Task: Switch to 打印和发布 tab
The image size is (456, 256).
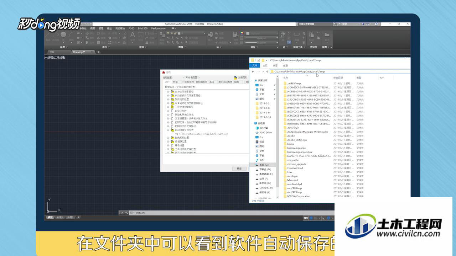Action: [x=201, y=82]
